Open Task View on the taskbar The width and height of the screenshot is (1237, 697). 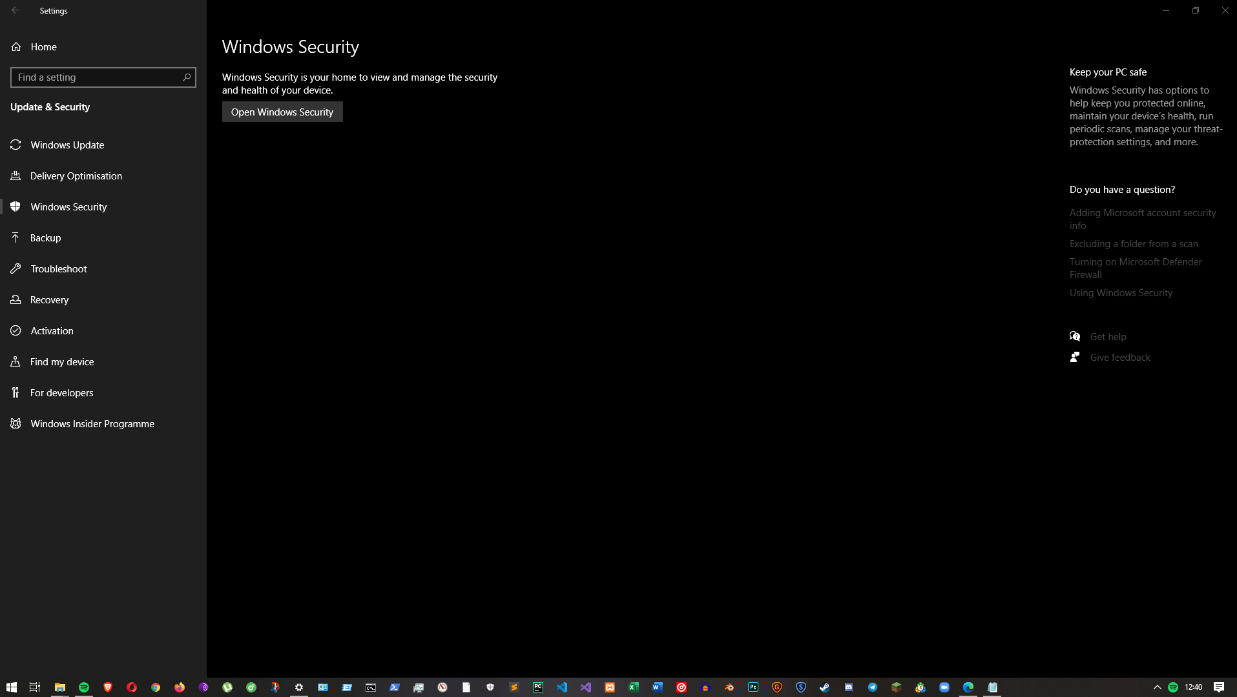[x=36, y=687]
